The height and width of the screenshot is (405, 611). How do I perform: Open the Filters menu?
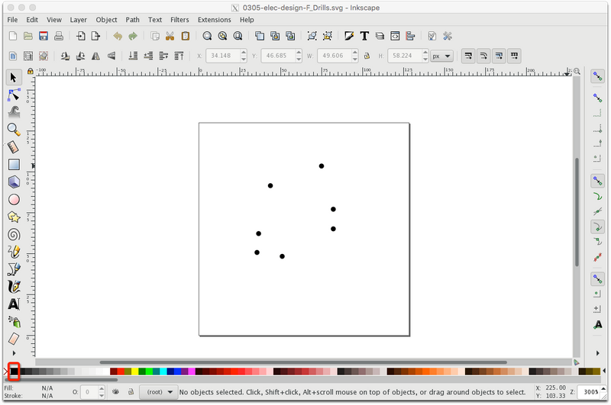pos(179,19)
